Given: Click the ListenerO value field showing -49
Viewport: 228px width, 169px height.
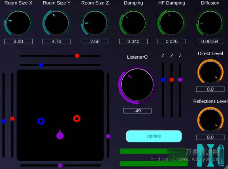Looking at the screenshot, I should (x=137, y=111).
